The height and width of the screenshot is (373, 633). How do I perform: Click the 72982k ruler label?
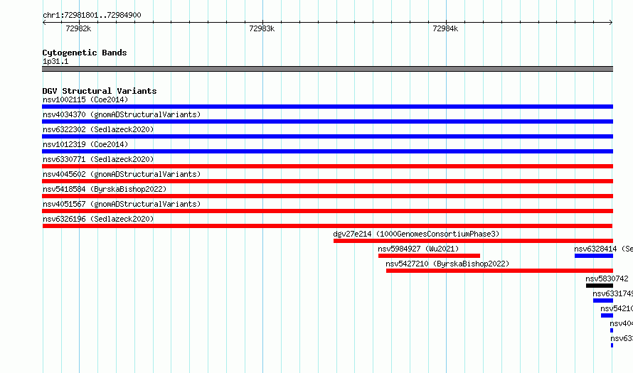click(x=78, y=29)
